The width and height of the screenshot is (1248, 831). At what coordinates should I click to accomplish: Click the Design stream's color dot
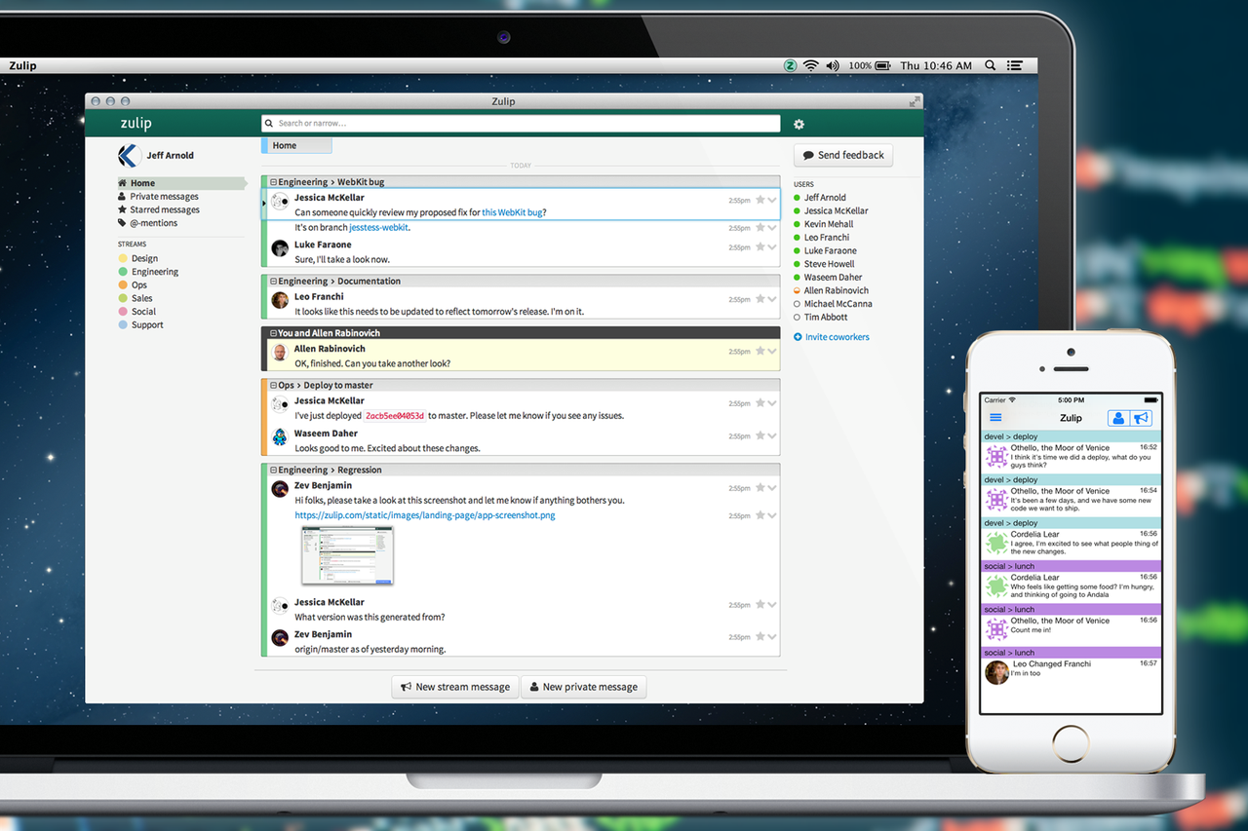point(123,259)
